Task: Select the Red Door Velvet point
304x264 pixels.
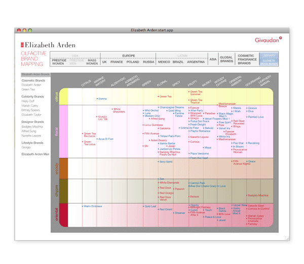Action: [x=165, y=199]
